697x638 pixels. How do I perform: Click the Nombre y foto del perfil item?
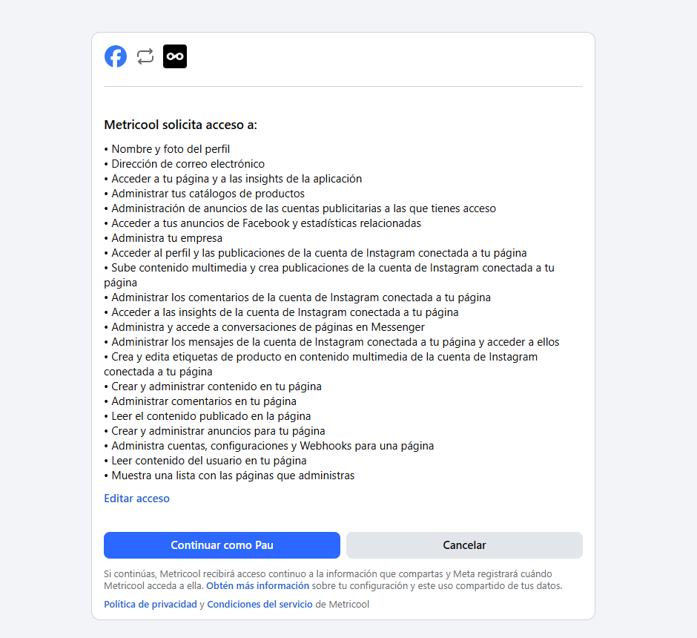pyautogui.click(x=167, y=149)
